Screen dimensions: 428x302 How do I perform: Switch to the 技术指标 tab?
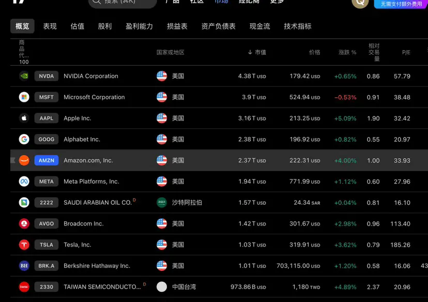pos(298,26)
